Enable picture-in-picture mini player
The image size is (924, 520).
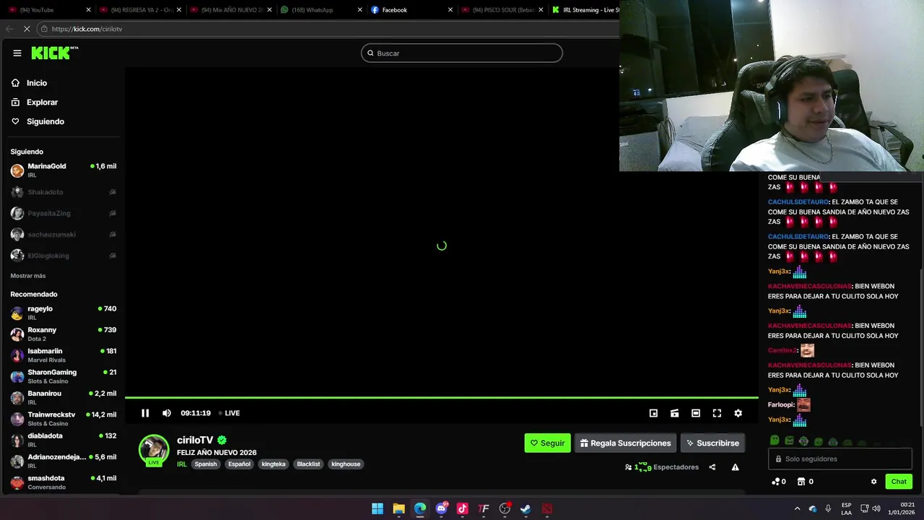click(x=653, y=413)
